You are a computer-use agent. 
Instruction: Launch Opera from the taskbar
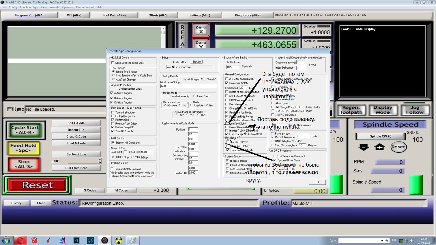click(20, 240)
